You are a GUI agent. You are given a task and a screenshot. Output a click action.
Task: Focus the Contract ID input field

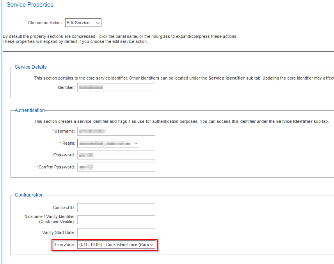(116, 208)
